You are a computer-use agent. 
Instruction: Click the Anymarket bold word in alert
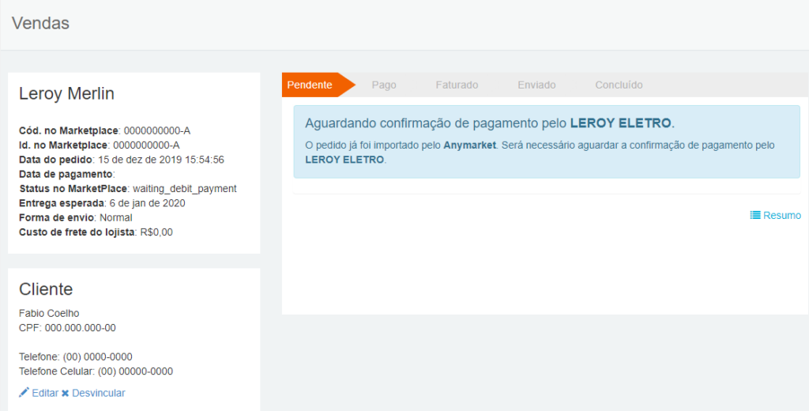pyautogui.click(x=469, y=145)
